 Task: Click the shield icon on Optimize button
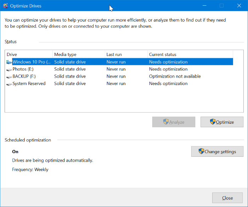[213, 122]
